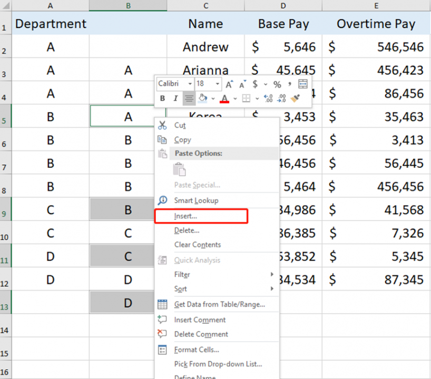The image size is (431, 379).
Task: Click the scissors icon beside Cut
Action: coord(162,125)
